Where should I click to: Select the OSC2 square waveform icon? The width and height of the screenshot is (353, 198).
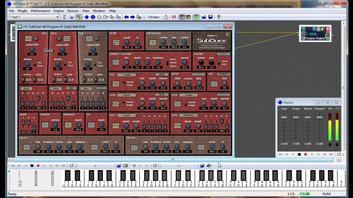click(66, 38)
